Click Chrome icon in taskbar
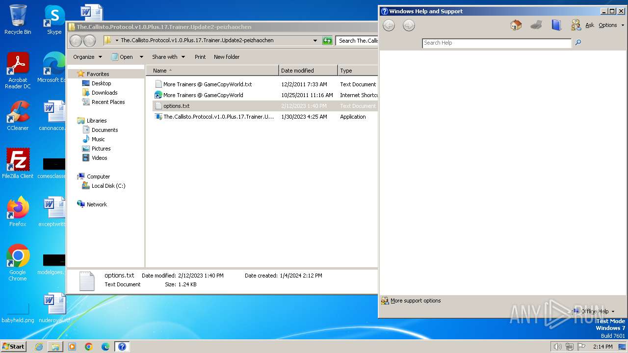628x353 pixels. [x=89, y=347]
